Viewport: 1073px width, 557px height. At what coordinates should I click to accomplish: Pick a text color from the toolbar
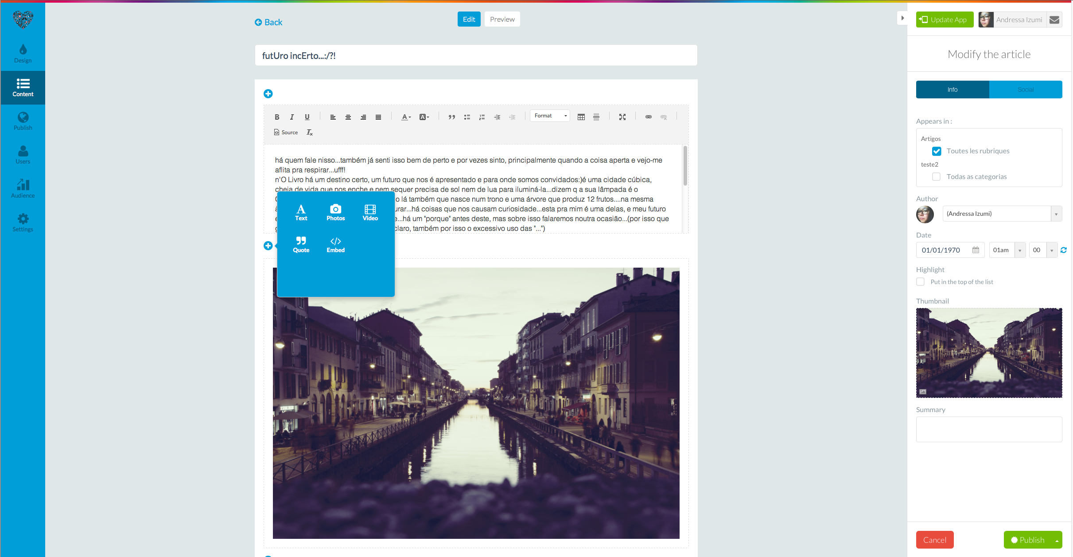[406, 117]
